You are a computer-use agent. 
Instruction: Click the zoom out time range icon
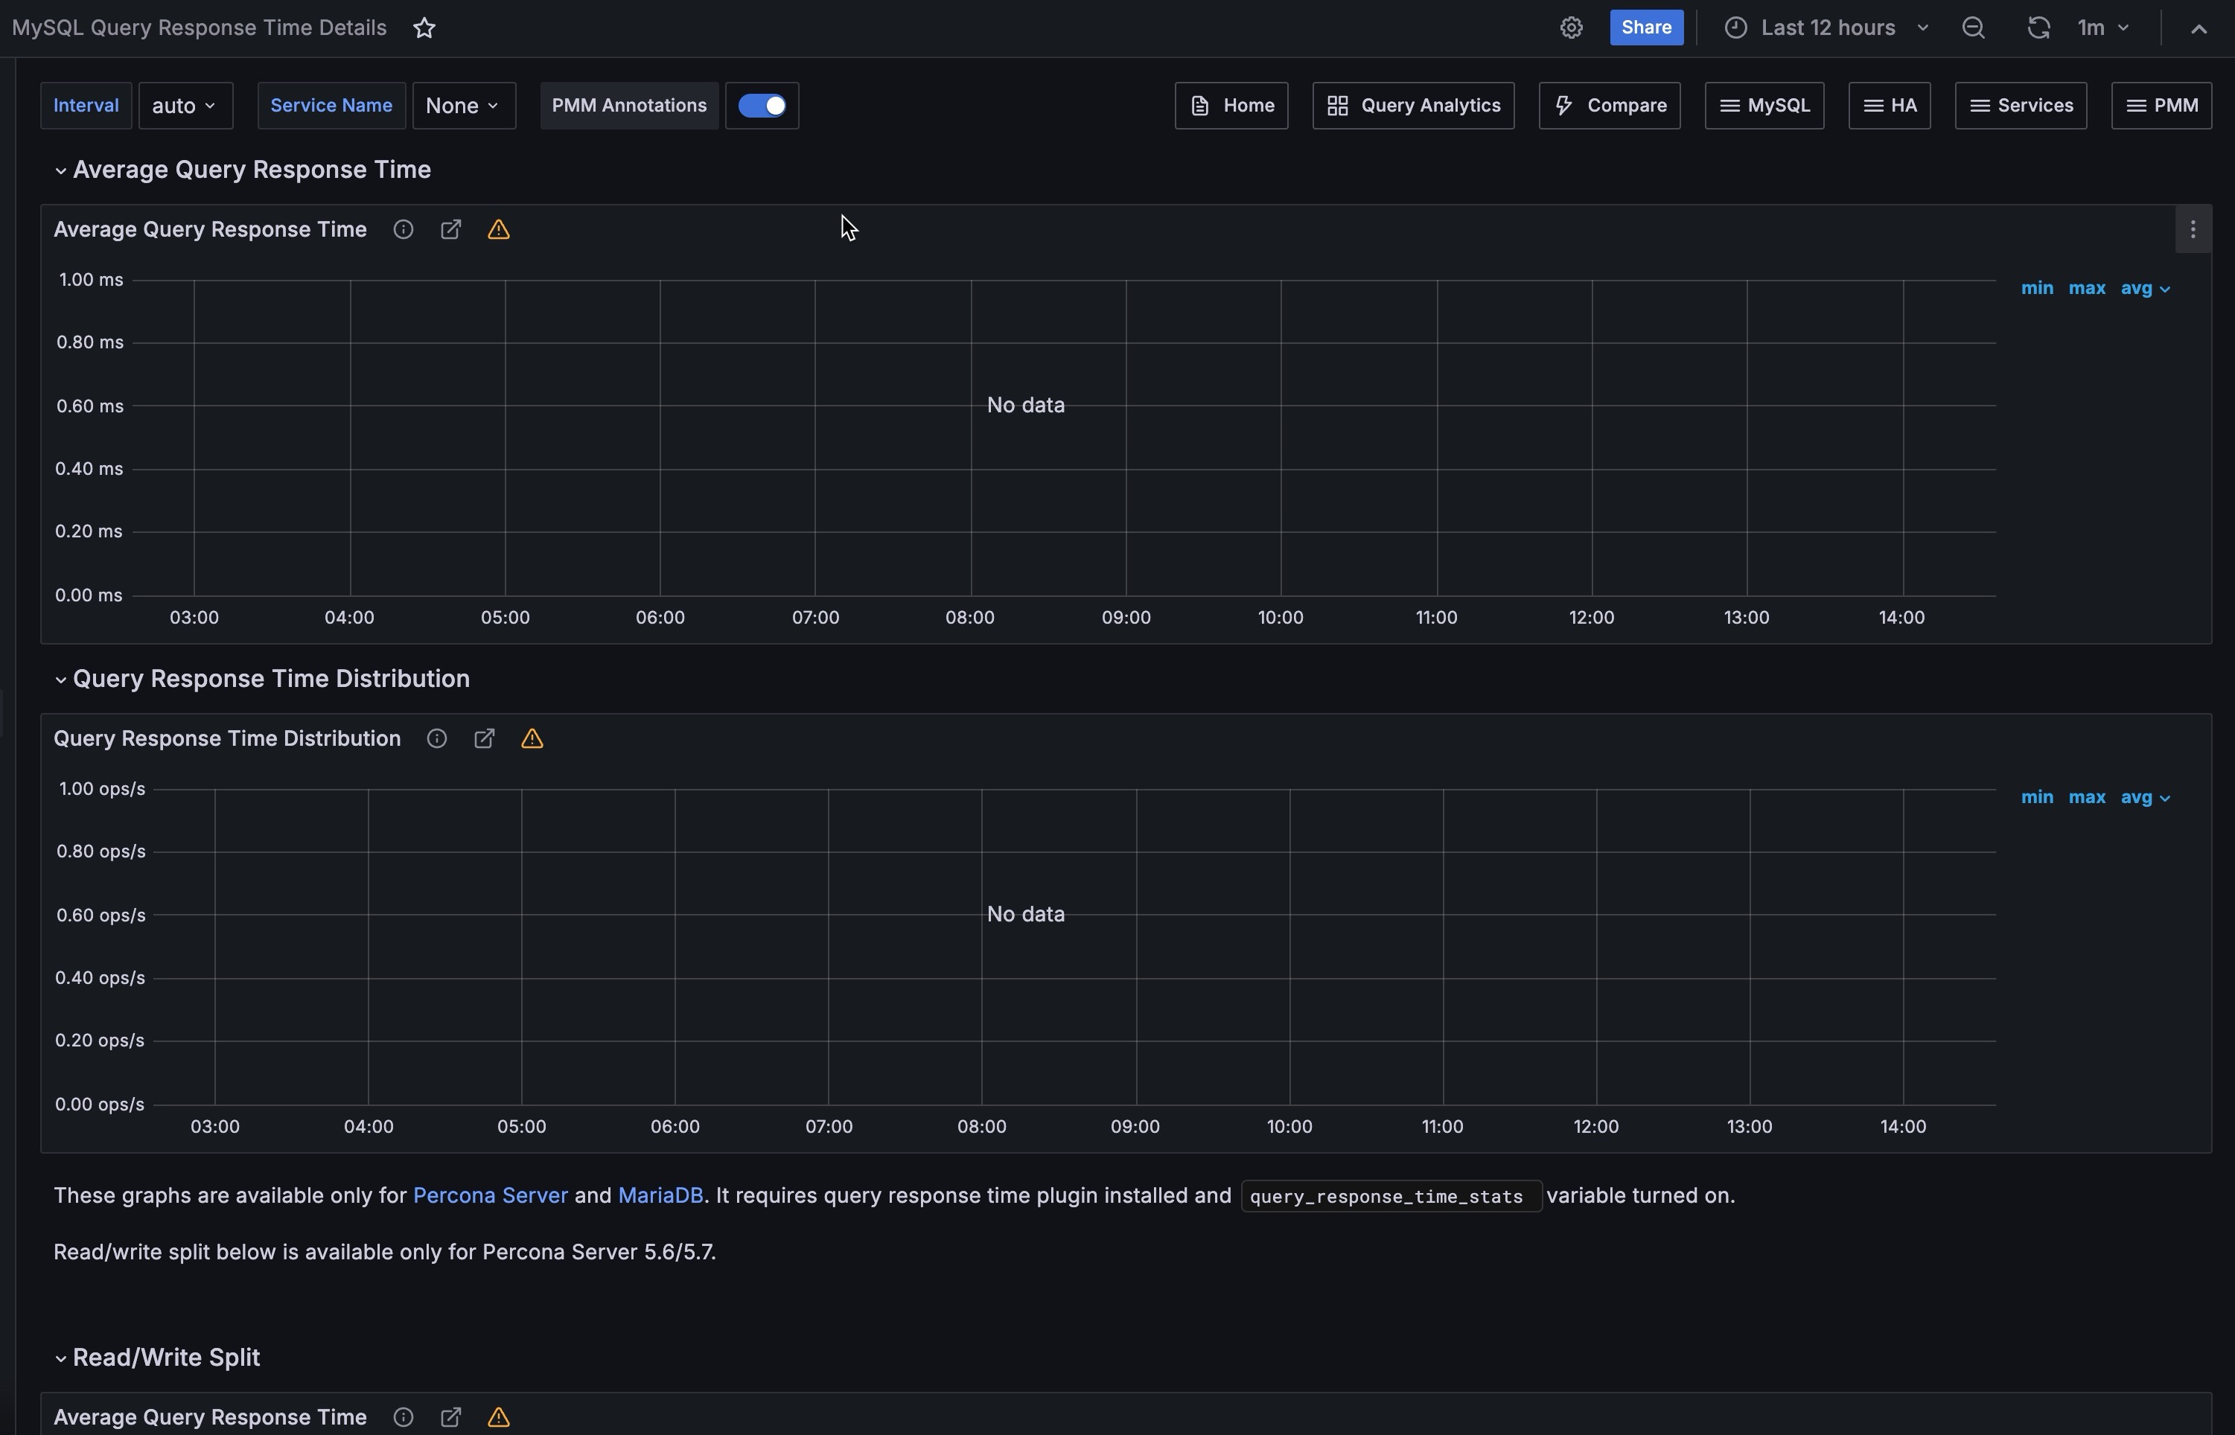coord(1972,28)
